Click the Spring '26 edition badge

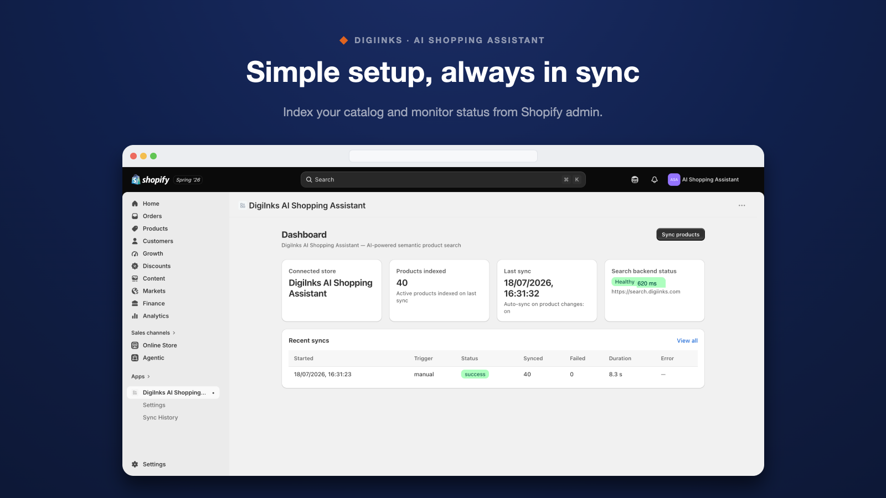pos(188,180)
